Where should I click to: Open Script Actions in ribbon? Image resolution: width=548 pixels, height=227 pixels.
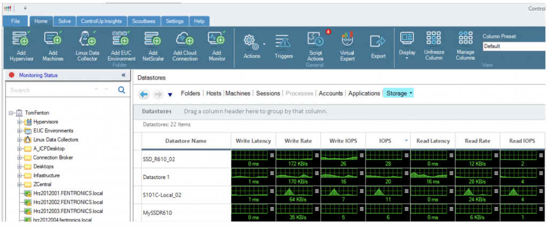[x=315, y=41]
